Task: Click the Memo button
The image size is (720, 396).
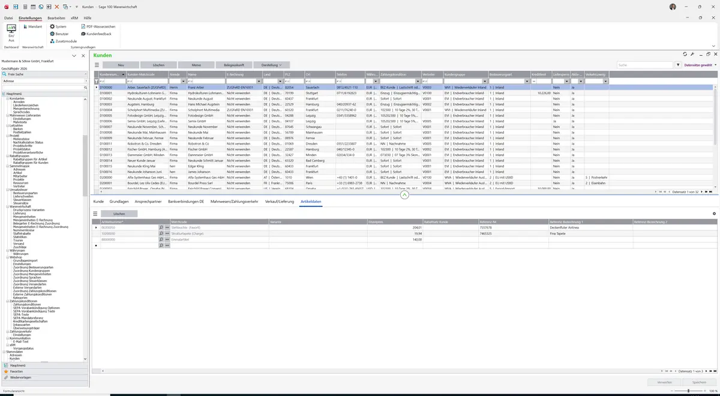Action: pyautogui.click(x=196, y=65)
